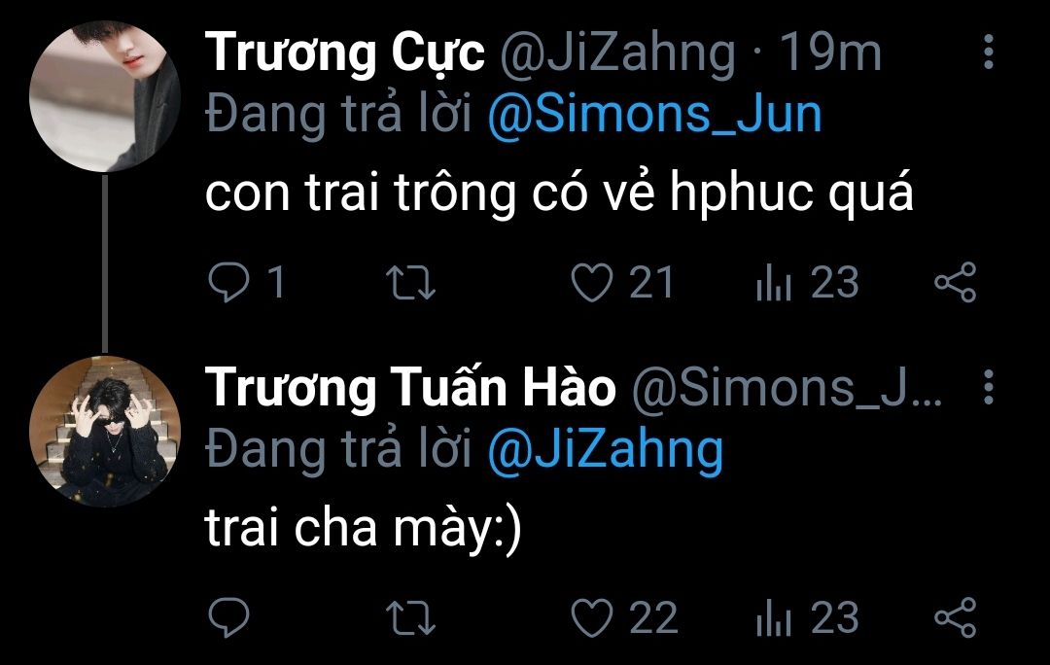Viewport: 1050px width, 665px height.
Task: View analytics of Trương Cực's tweet
Action: [x=774, y=283]
